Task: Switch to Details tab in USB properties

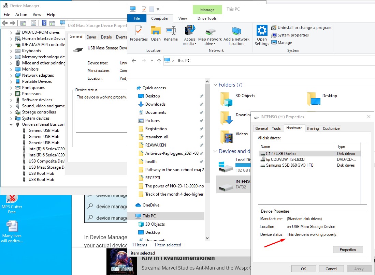Action: (106, 37)
